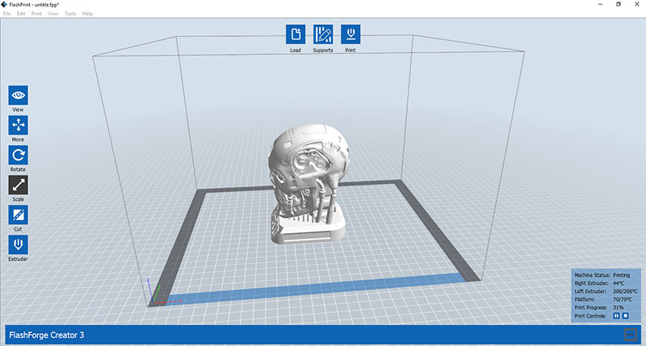This screenshot has width=646, height=346.
Task: Close the FlashPrint window
Action: tap(636, 4)
